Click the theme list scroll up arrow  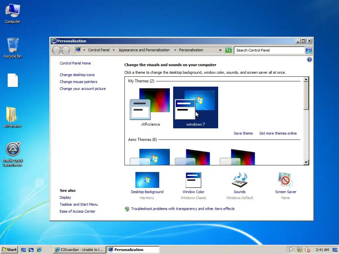tap(306, 79)
